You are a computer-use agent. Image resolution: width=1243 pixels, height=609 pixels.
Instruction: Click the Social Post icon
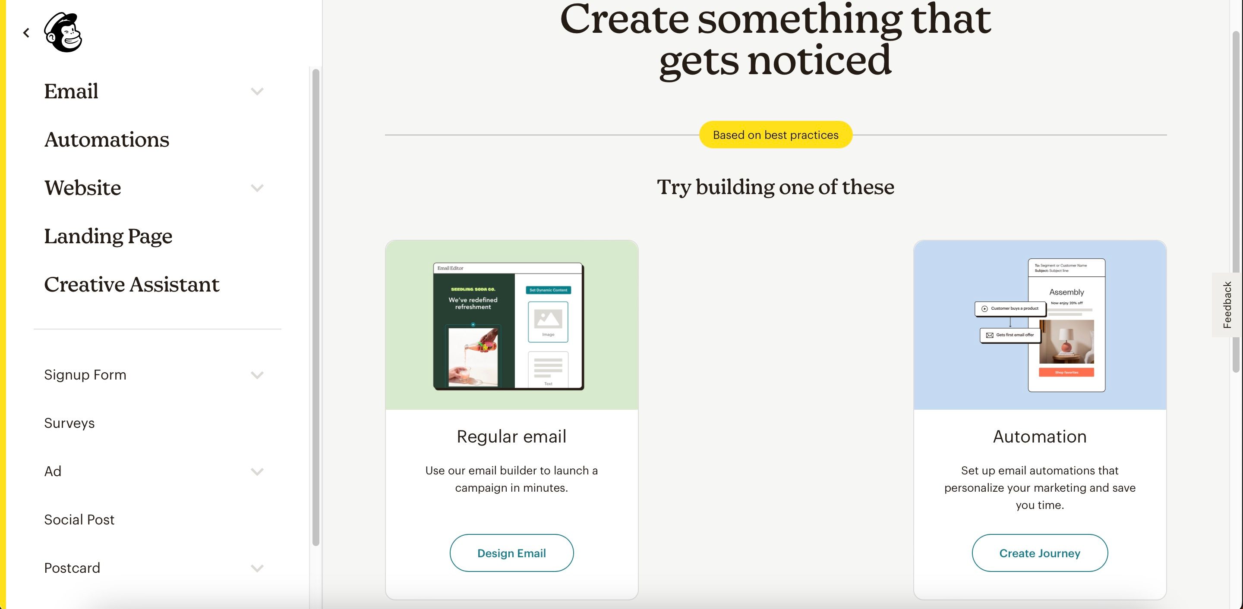[x=80, y=519]
